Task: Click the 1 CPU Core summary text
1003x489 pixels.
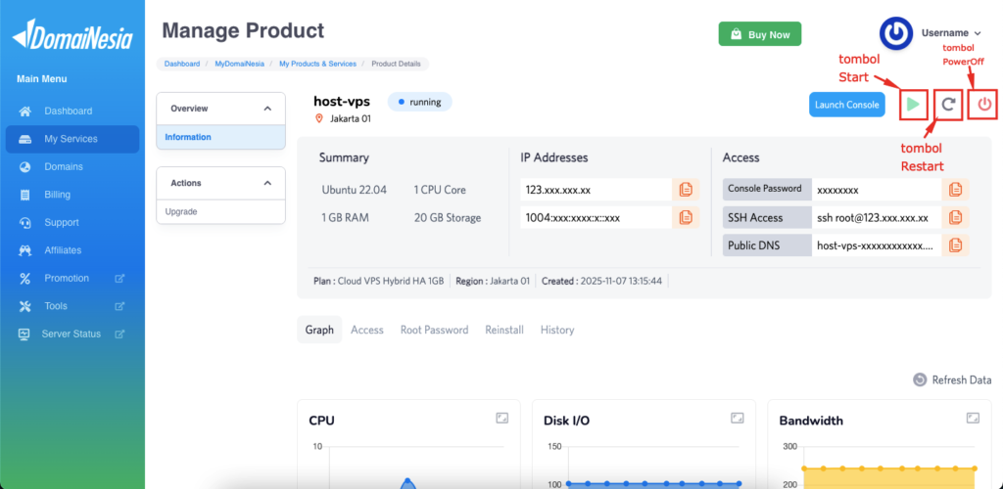Action: coord(440,190)
